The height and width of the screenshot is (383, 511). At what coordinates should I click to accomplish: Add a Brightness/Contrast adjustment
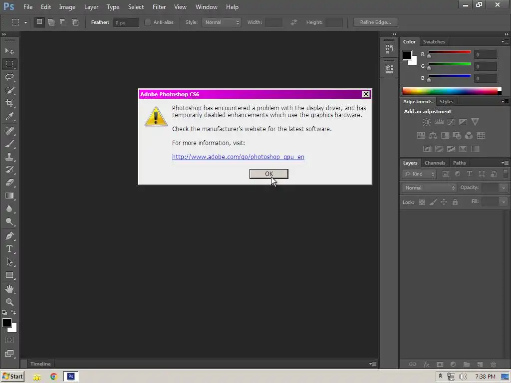pos(427,122)
